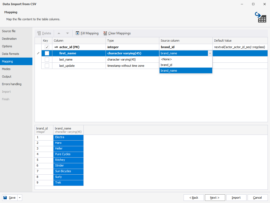Click the Type column header
Viewport: 270px width, 203px height.
click(x=132, y=41)
